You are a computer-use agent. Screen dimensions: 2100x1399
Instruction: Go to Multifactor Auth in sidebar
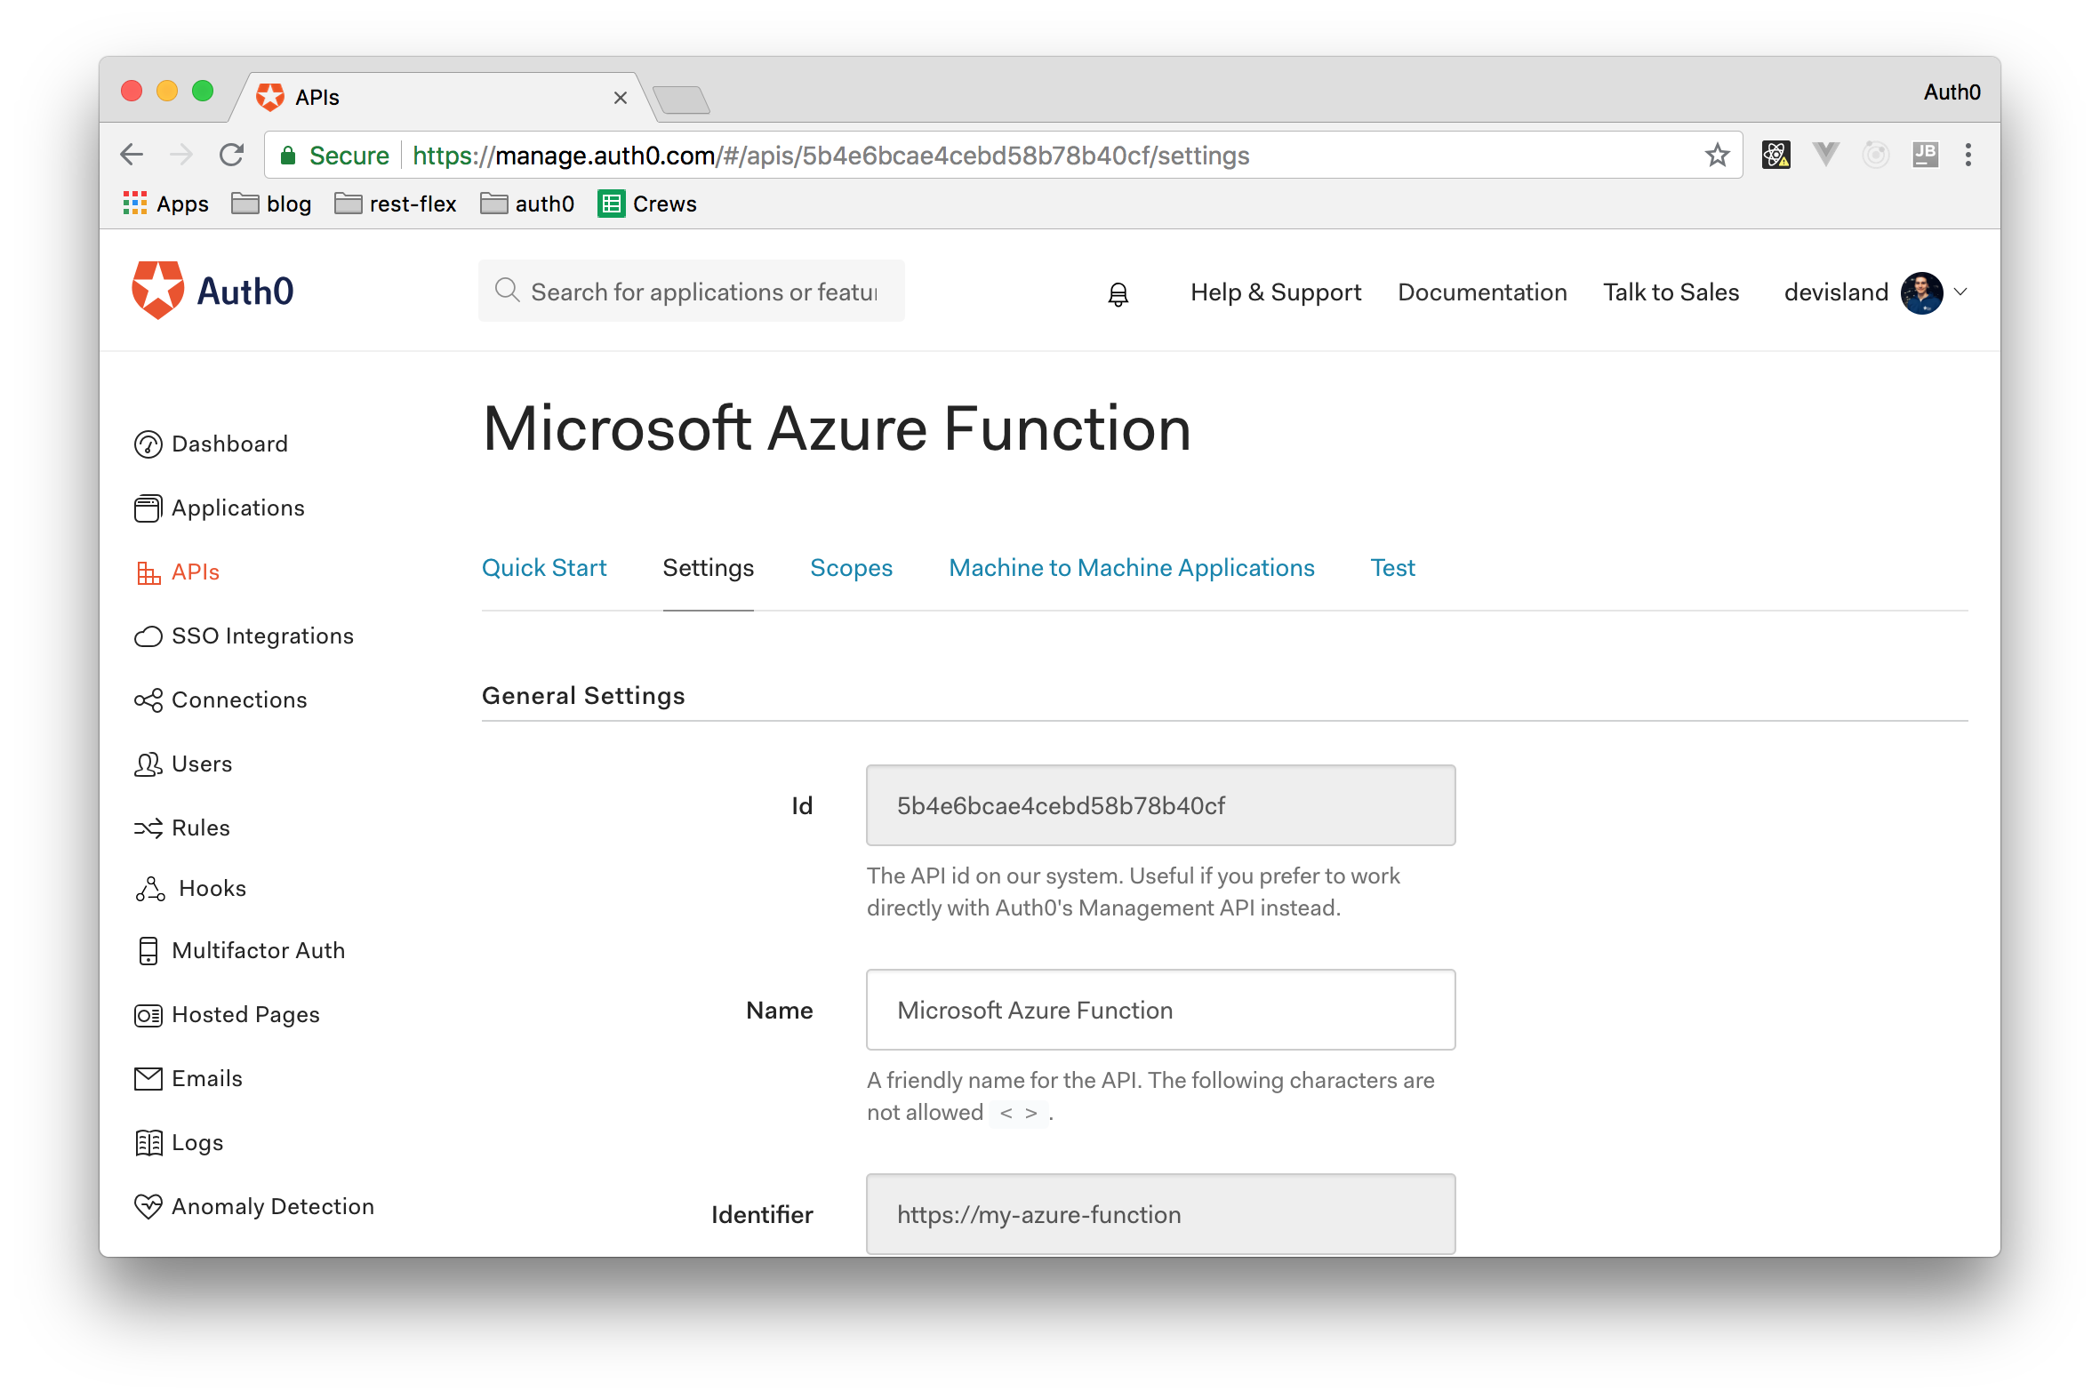point(257,950)
